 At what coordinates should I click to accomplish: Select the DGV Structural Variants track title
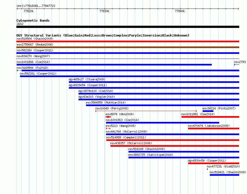[103, 35]
